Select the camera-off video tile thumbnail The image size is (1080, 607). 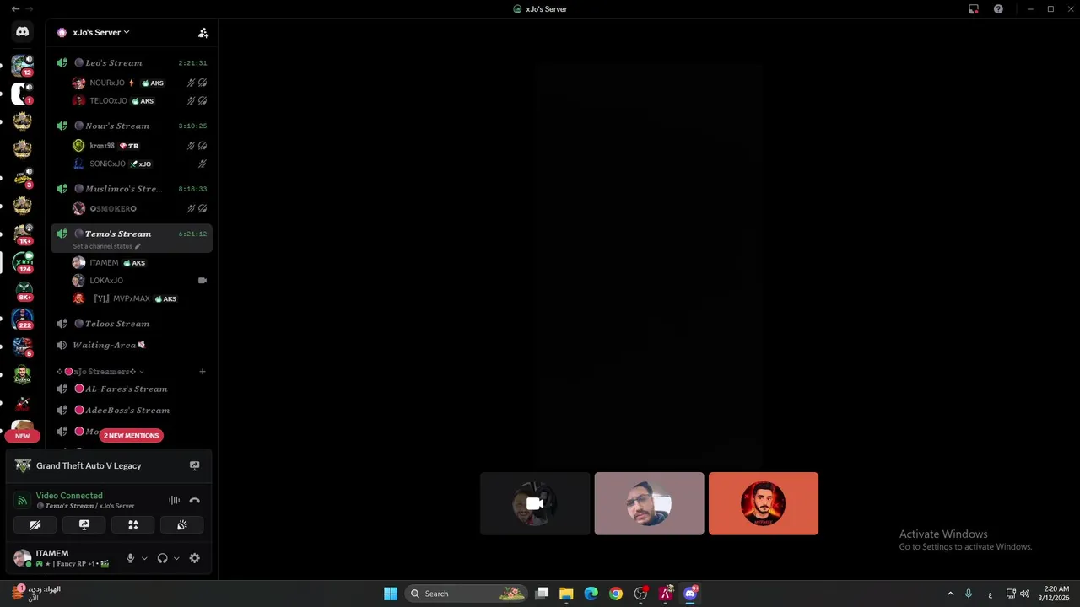pyautogui.click(x=535, y=503)
